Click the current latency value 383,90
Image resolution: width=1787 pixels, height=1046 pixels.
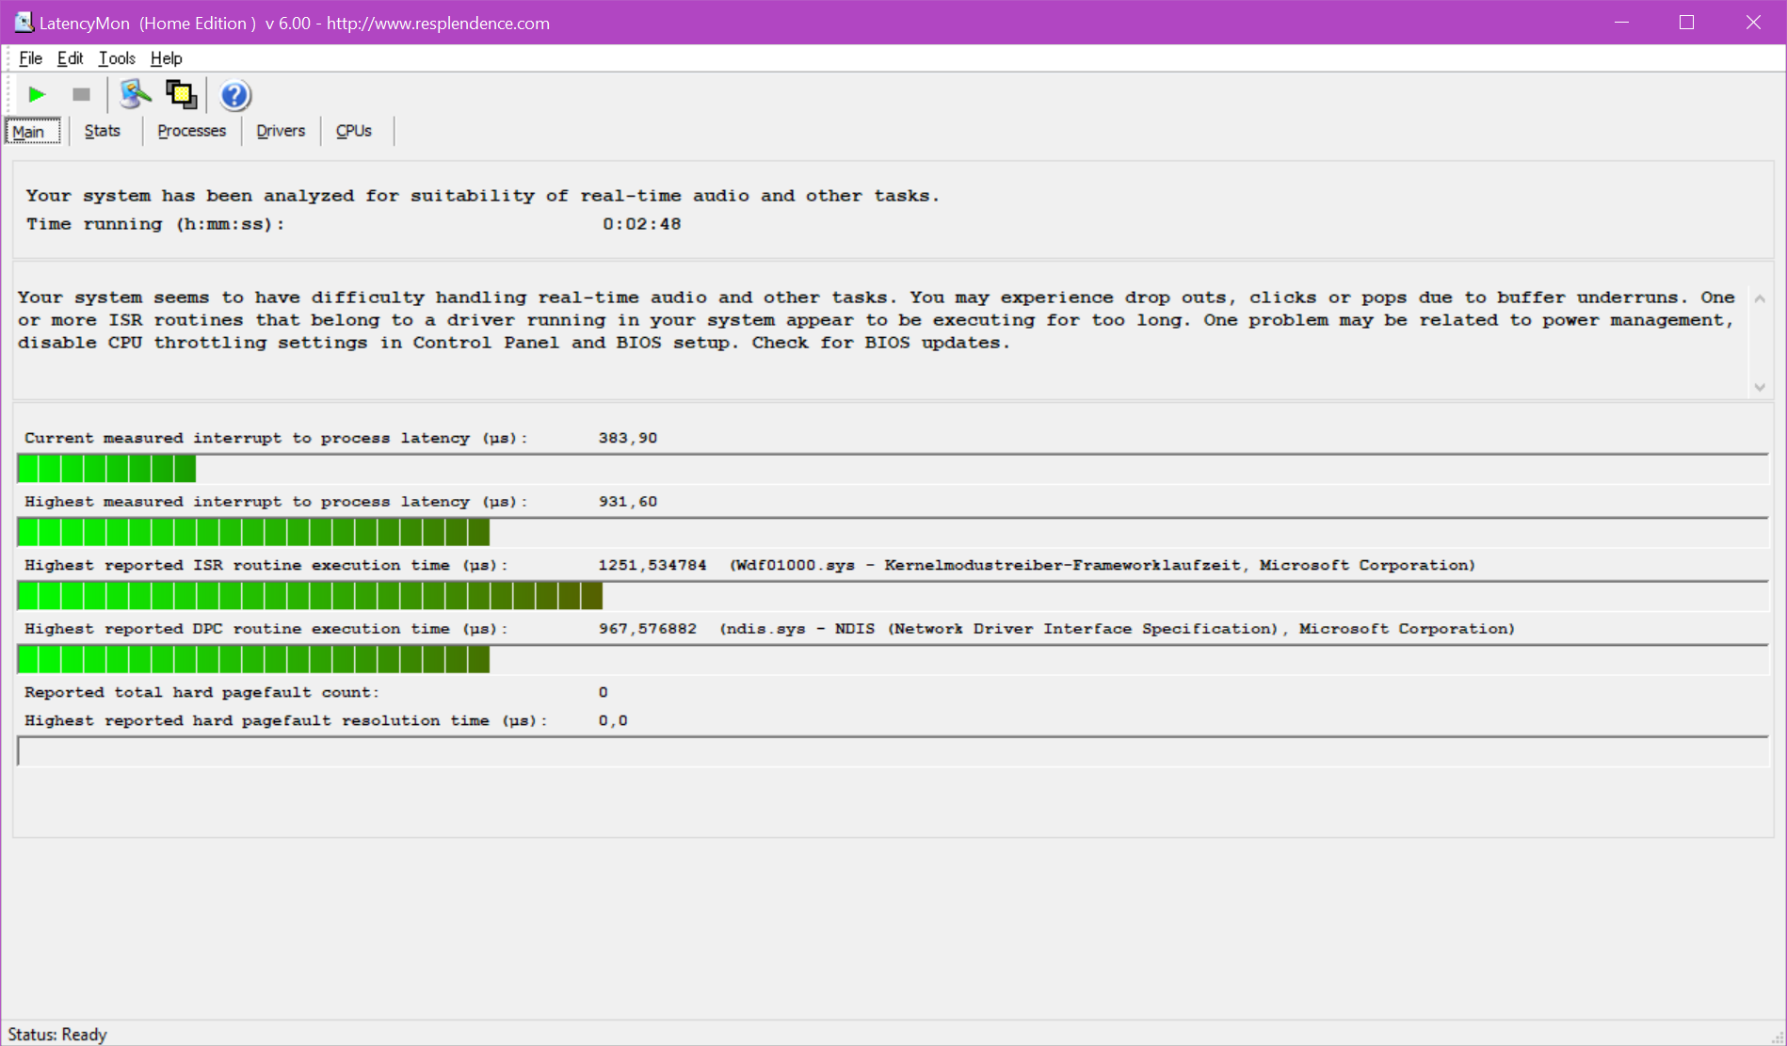(628, 438)
